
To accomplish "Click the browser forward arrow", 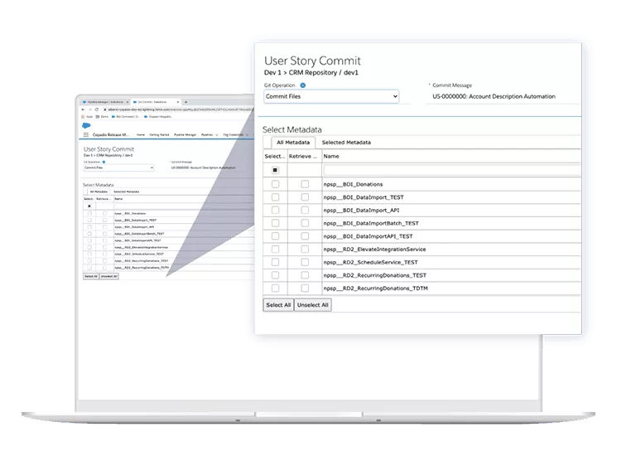I will [89, 109].
